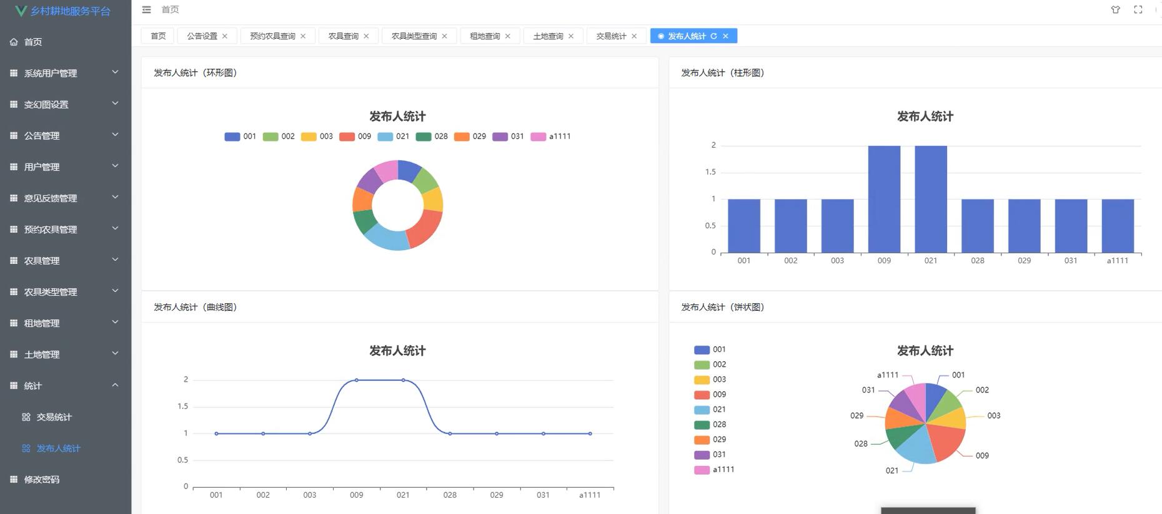Image resolution: width=1162 pixels, height=514 pixels.
Task: Close the 预约农具查询 tab
Action: pos(303,36)
